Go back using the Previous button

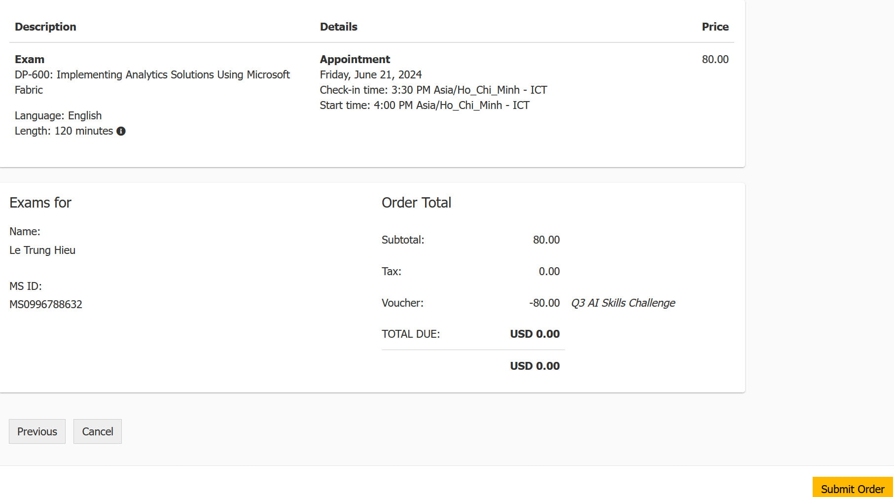click(x=37, y=431)
